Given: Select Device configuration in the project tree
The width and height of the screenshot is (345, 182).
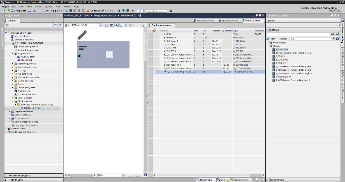Looking at the screenshot, I should tap(28, 47).
